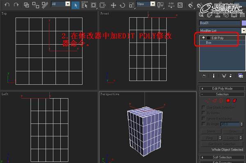Enable Element sub-object selection mode

[235, 101]
